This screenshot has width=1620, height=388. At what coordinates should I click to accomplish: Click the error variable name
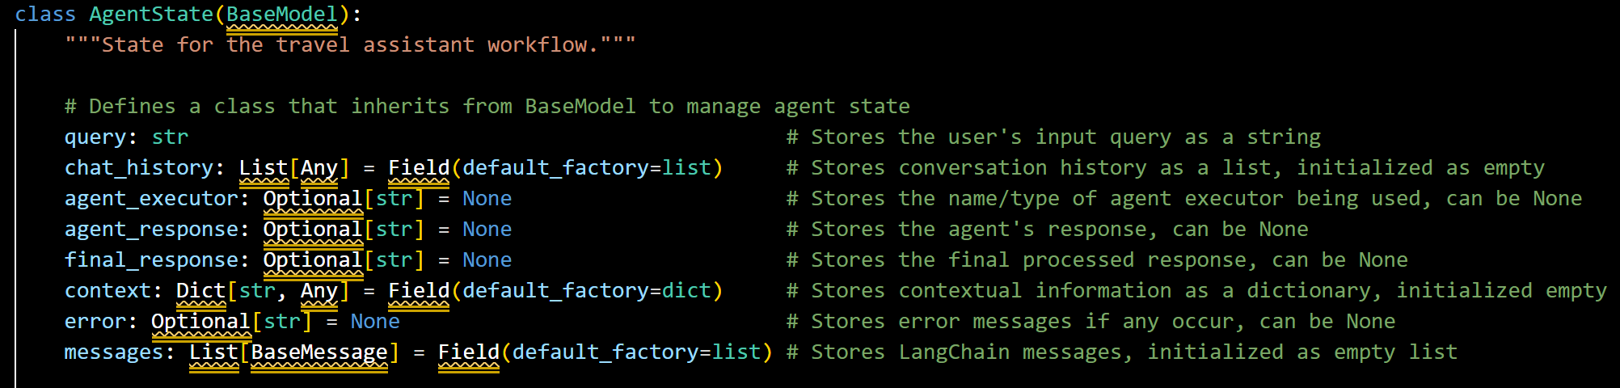pyautogui.click(x=95, y=322)
